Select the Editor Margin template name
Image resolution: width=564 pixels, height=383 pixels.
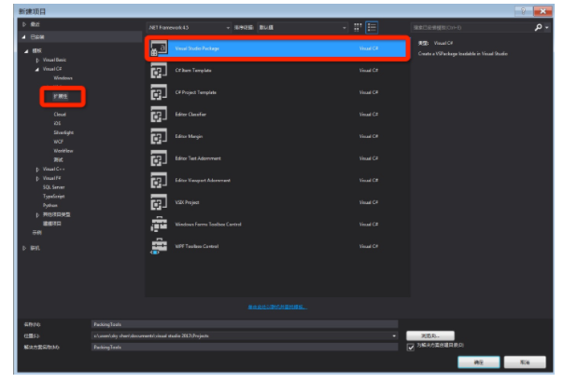189,136
